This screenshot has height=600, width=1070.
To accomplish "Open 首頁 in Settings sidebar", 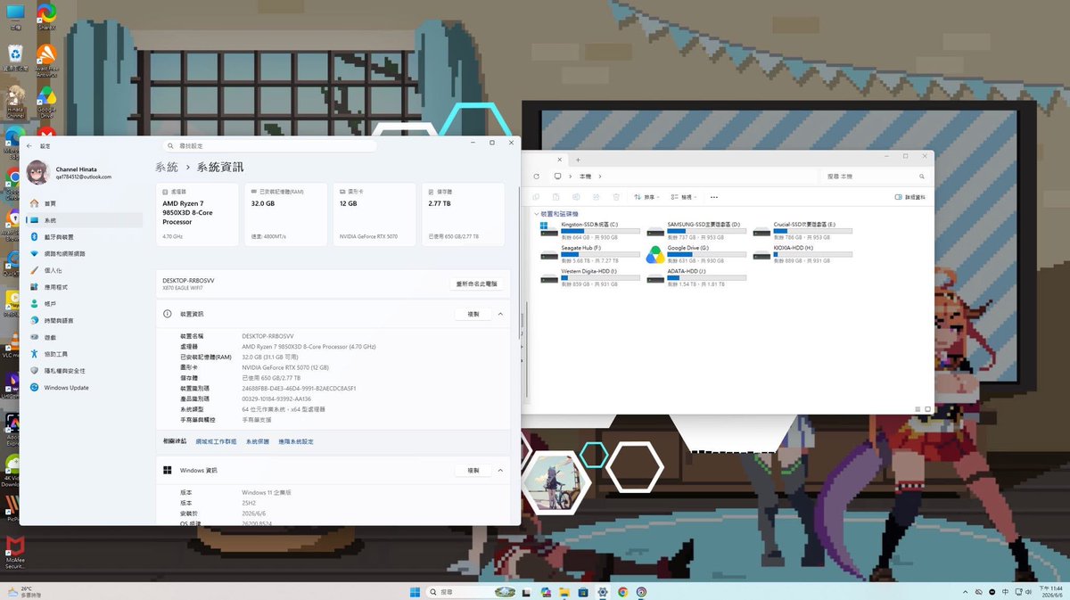I will pos(83,203).
